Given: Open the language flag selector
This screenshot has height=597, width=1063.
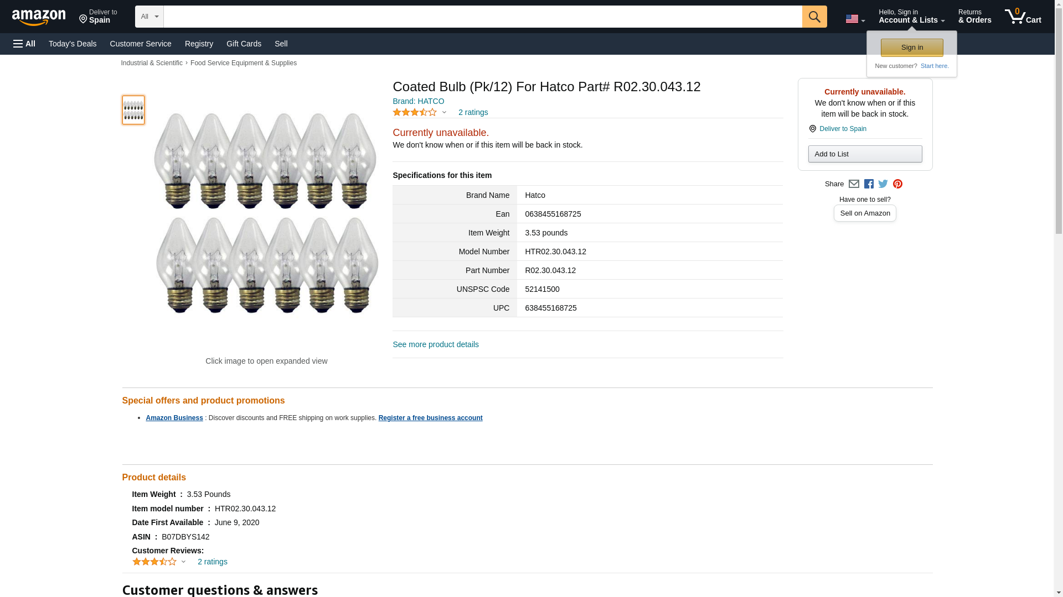Looking at the screenshot, I should pos(855,19).
